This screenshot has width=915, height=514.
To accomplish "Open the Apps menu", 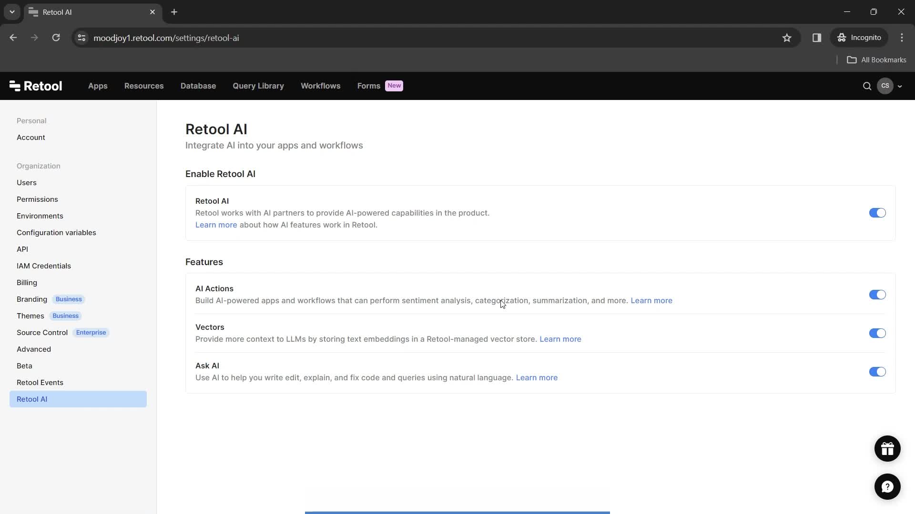I will 98,86.
